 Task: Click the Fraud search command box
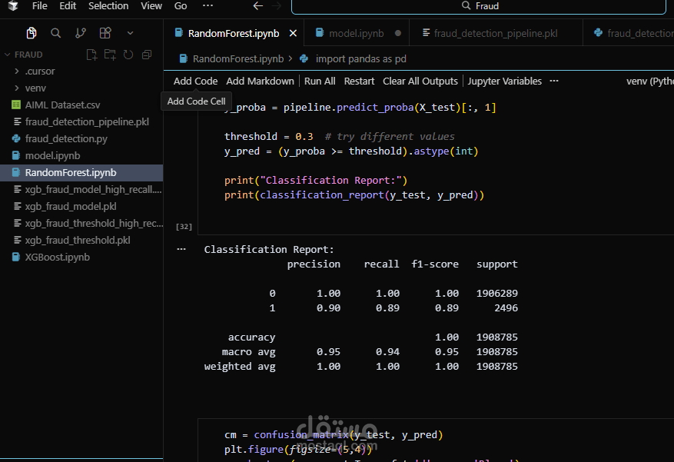pyautogui.click(x=479, y=6)
